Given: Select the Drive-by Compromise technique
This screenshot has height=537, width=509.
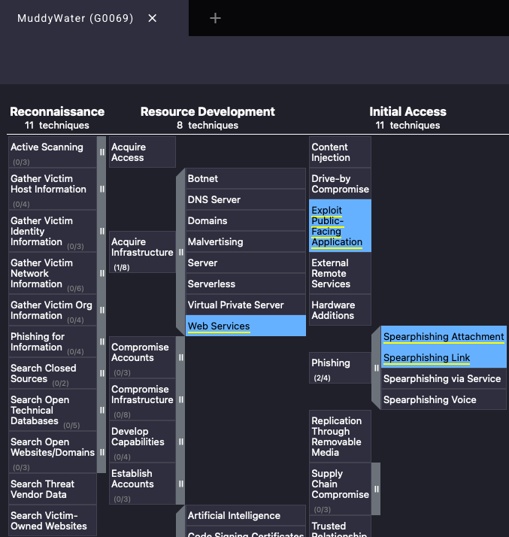Looking at the screenshot, I should tap(340, 184).
